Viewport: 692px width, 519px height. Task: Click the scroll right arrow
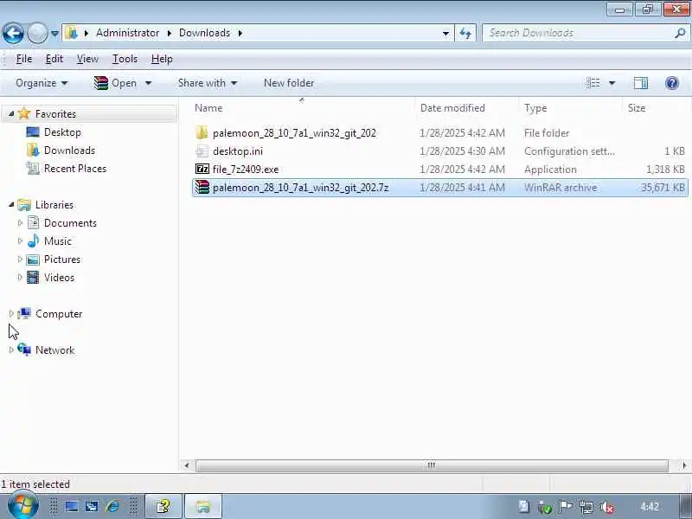(683, 465)
